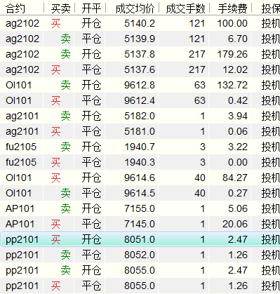Image resolution: width=280 pixels, height=294 pixels.
Task: Select the AP101 row priced 7145.0
Action: (140, 224)
